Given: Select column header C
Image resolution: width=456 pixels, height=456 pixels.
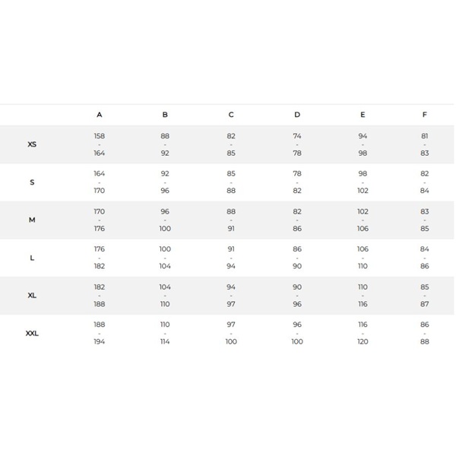Looking at the screenshot, I should [x=231, y=115].
